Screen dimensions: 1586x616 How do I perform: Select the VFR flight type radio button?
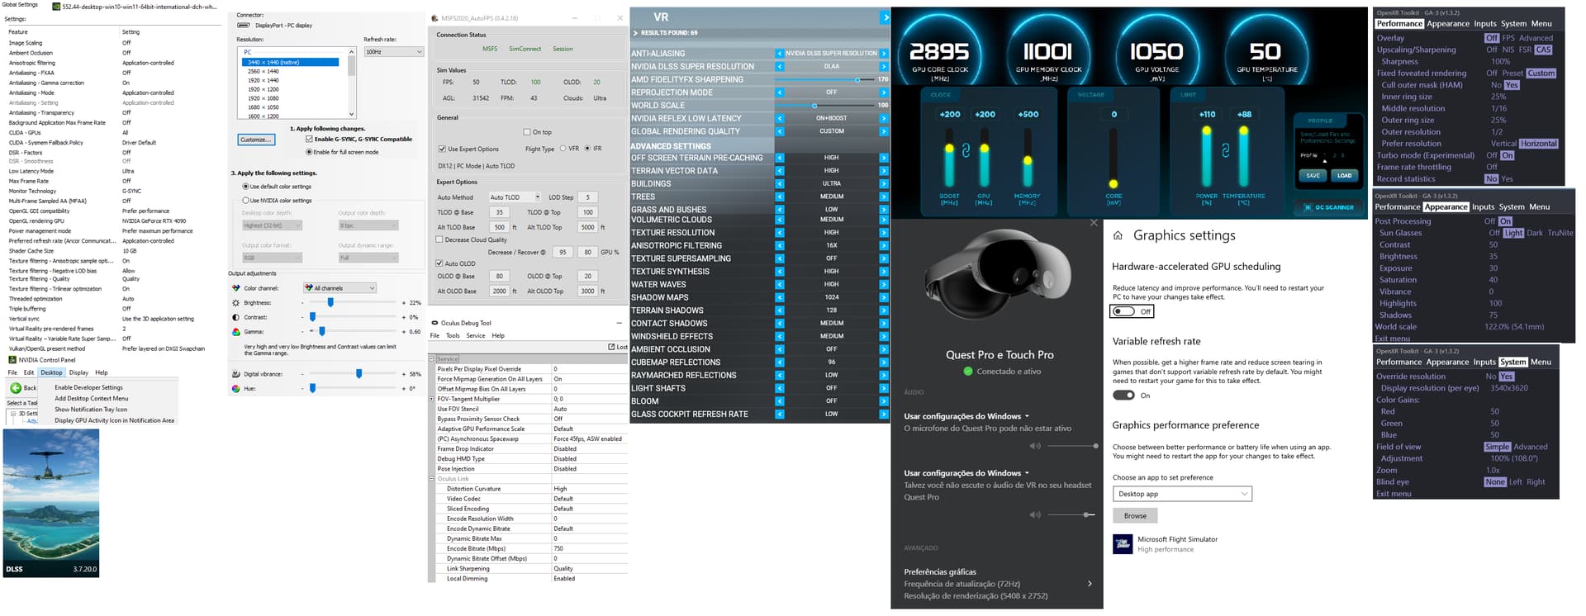[x=563, y=149]
